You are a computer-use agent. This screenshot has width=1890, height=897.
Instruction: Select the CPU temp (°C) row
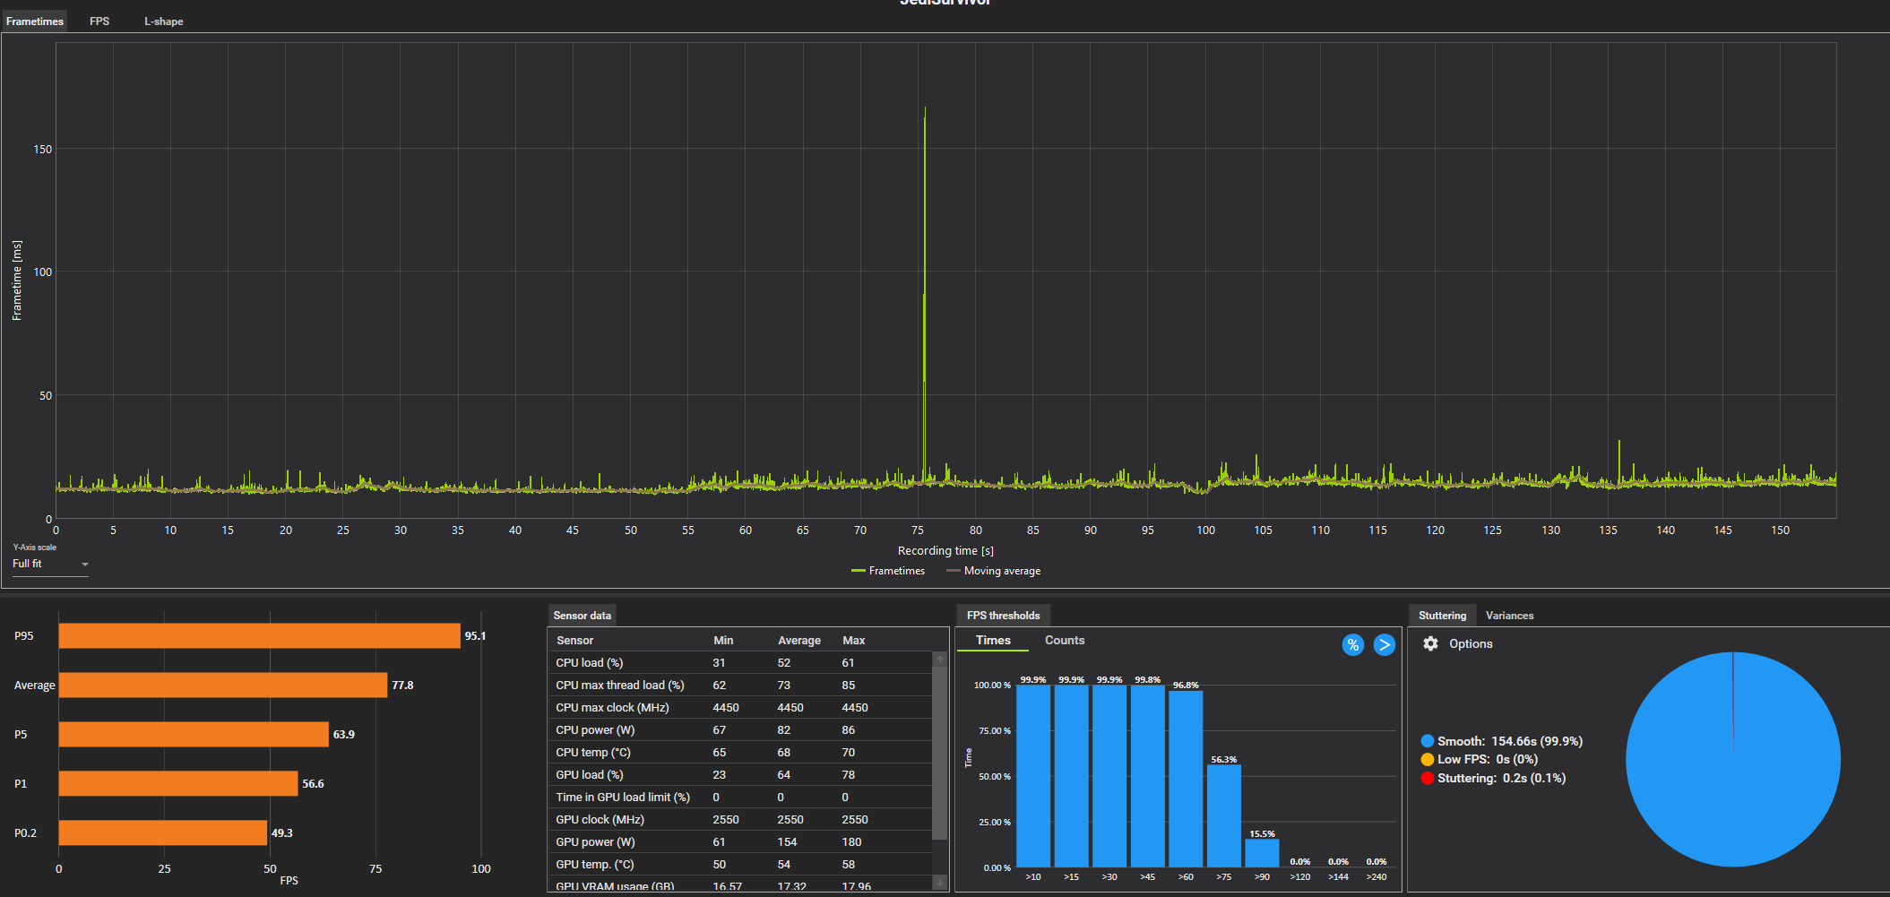740,753
